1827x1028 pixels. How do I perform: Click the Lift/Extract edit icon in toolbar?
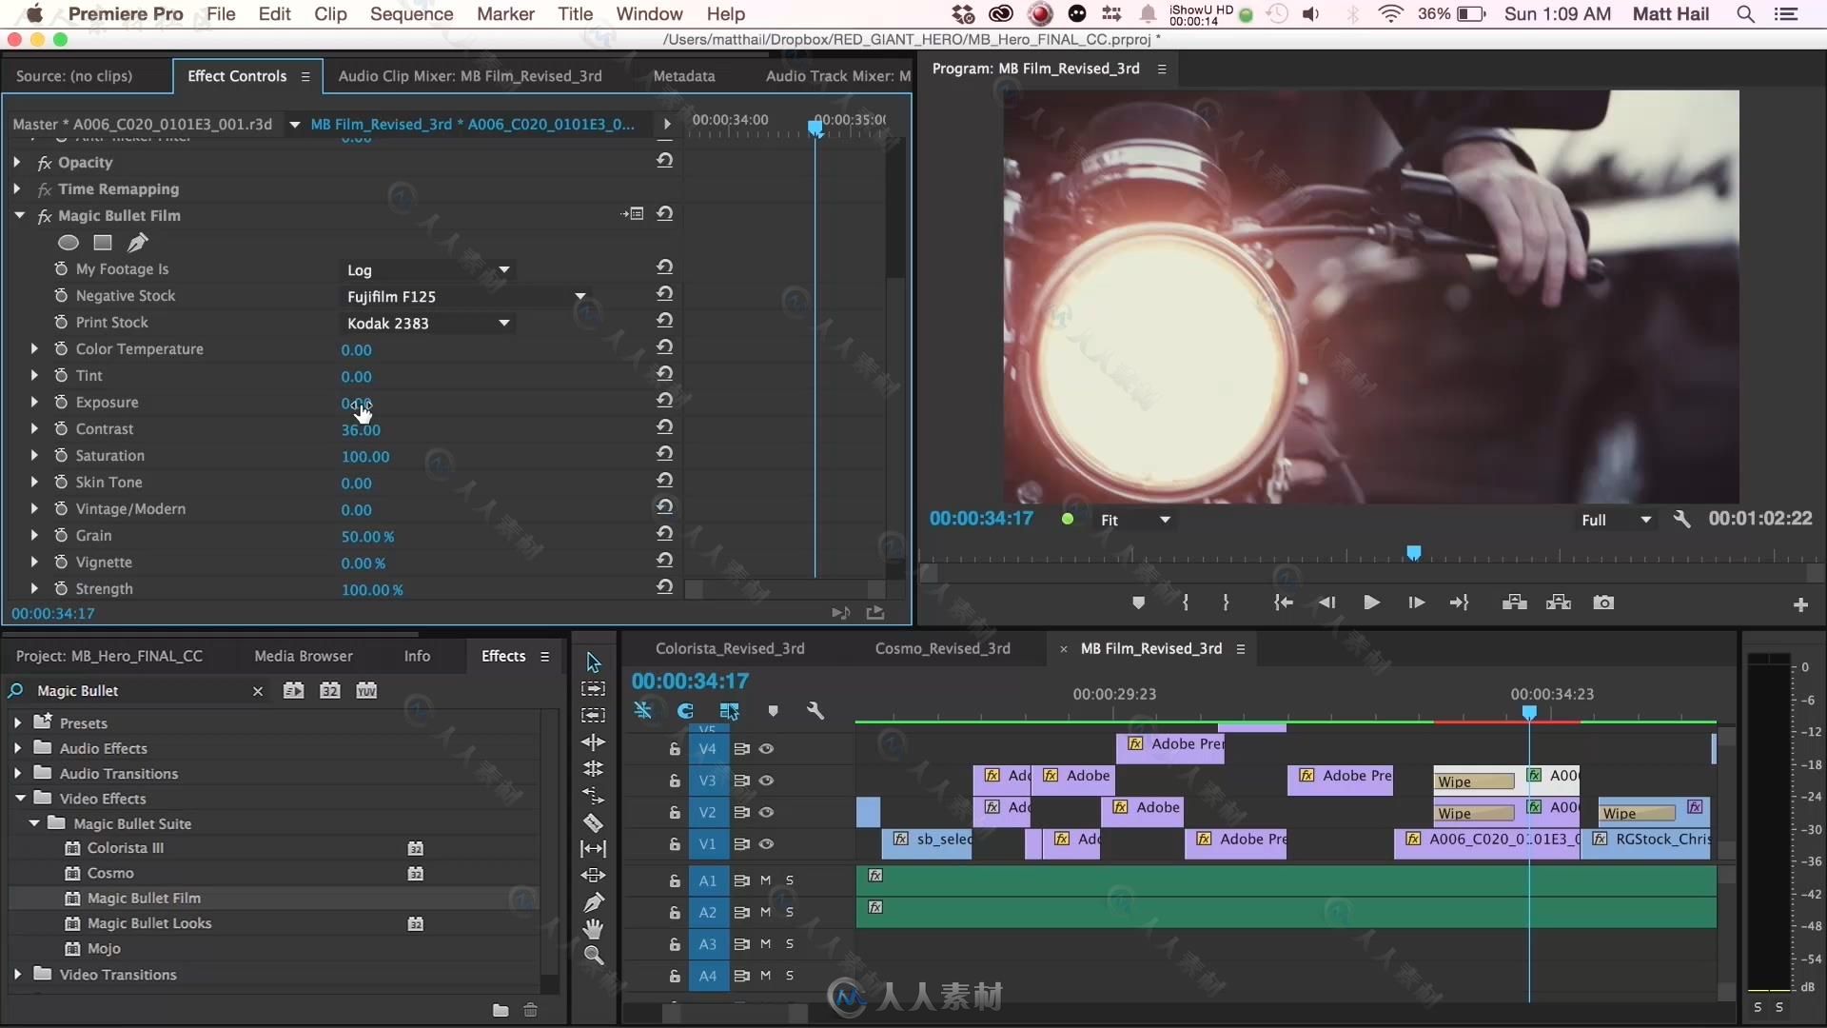point(1513,602)
